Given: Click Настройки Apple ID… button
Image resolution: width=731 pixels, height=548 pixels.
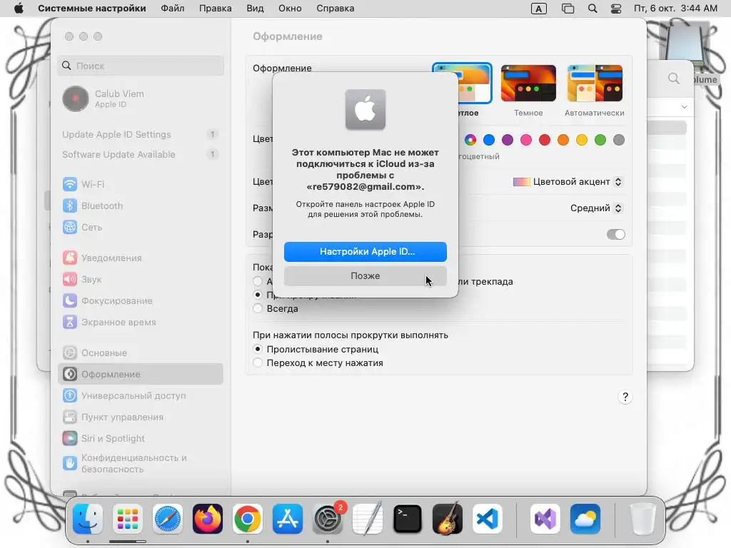Looking at the screenshot, I should pos(365,252).
